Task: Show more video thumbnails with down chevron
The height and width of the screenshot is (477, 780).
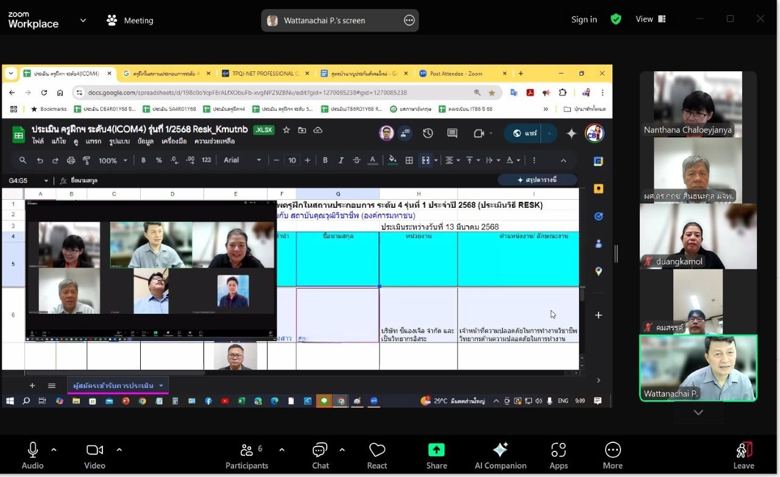Action: [698, 412]
